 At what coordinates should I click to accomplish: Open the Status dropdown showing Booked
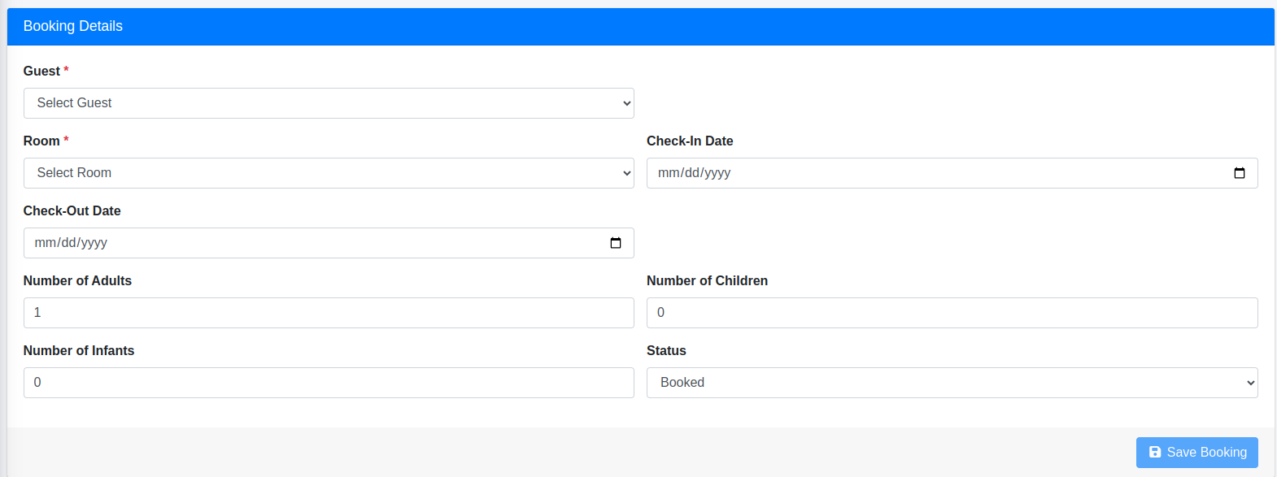pyautogui.click(x=952, y=383)
